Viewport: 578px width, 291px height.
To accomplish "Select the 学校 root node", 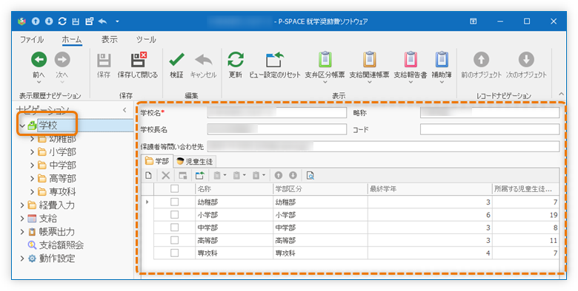I will coord(48,126).
